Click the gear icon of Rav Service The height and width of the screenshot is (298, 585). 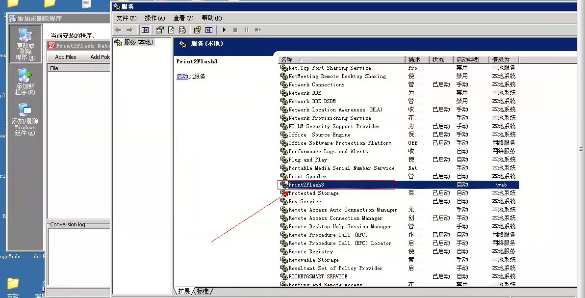coord(284,202)
